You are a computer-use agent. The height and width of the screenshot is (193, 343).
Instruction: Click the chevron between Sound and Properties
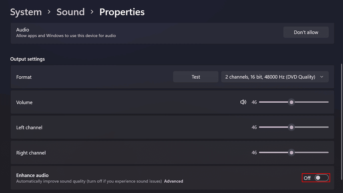click(x=92, y=12)
